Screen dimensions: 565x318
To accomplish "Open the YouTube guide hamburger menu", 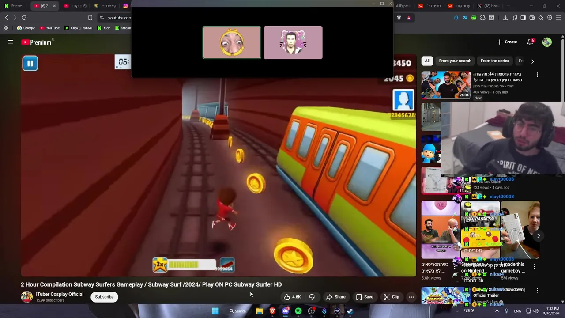I will click(11, 42).
